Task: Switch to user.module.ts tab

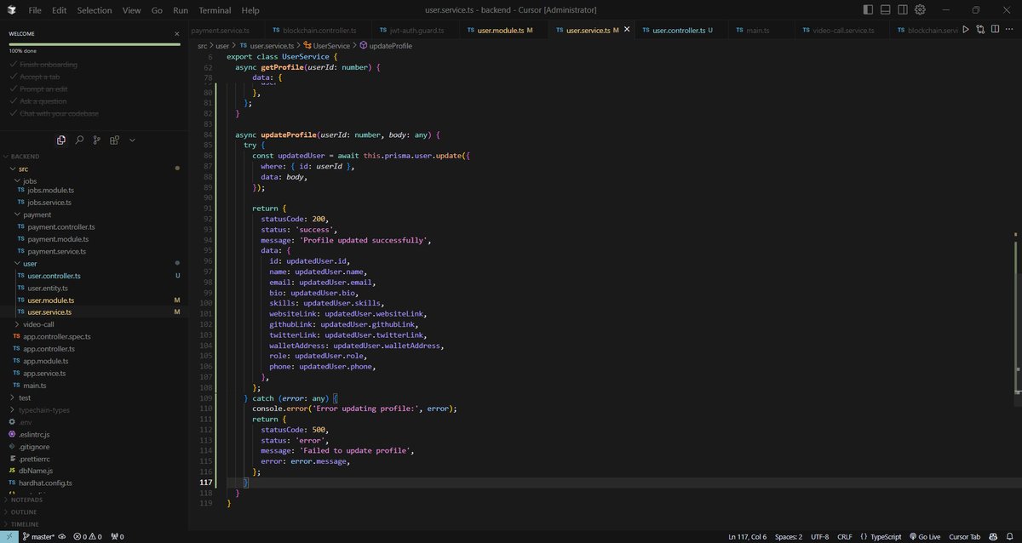Action: point(504,30)
